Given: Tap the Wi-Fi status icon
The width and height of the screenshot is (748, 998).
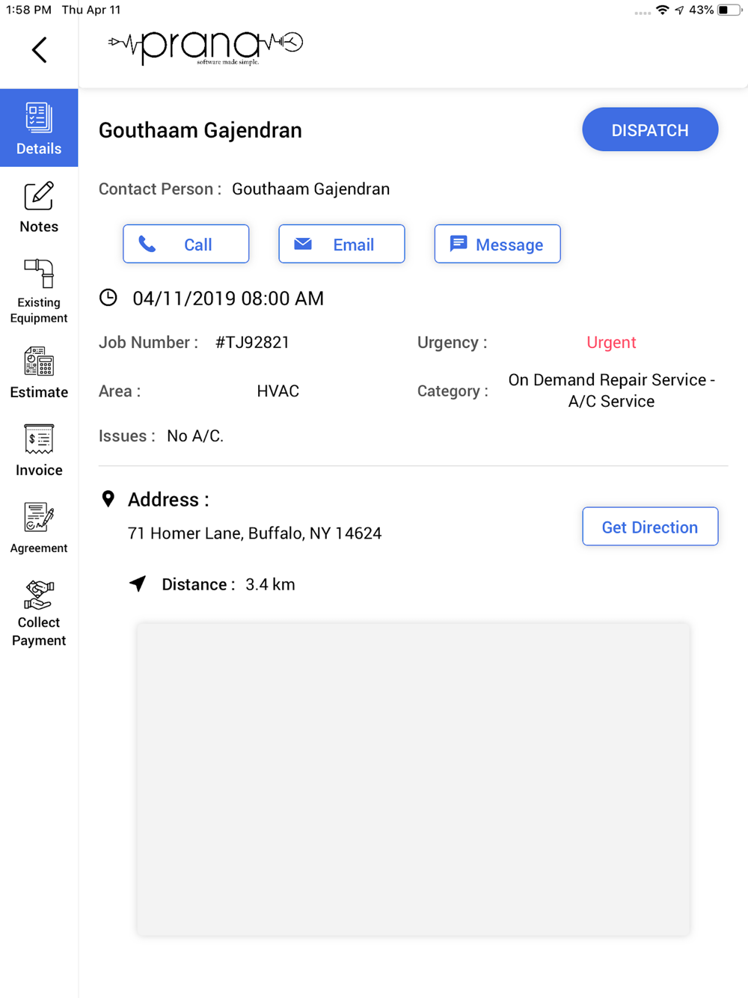Looking at the screenshot, I should click(662, 10).
